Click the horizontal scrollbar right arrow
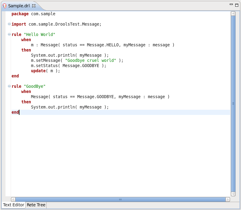 (x=228, y=200)
